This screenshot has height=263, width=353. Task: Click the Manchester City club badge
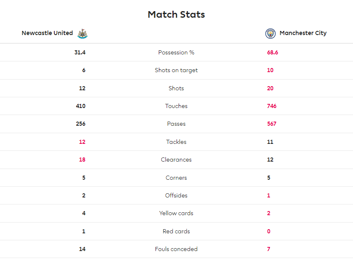click(270, 34)
